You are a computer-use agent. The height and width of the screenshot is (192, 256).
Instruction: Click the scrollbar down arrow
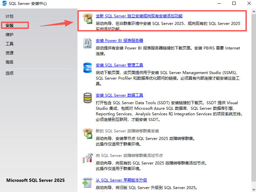(x=254, y=190)
